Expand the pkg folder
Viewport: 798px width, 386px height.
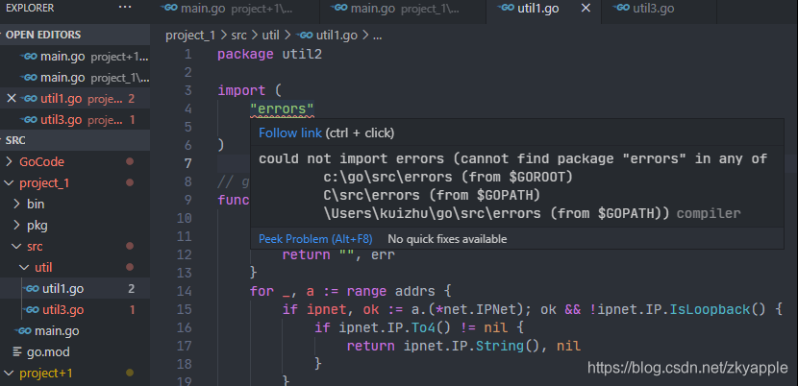(x=75, y=226)
